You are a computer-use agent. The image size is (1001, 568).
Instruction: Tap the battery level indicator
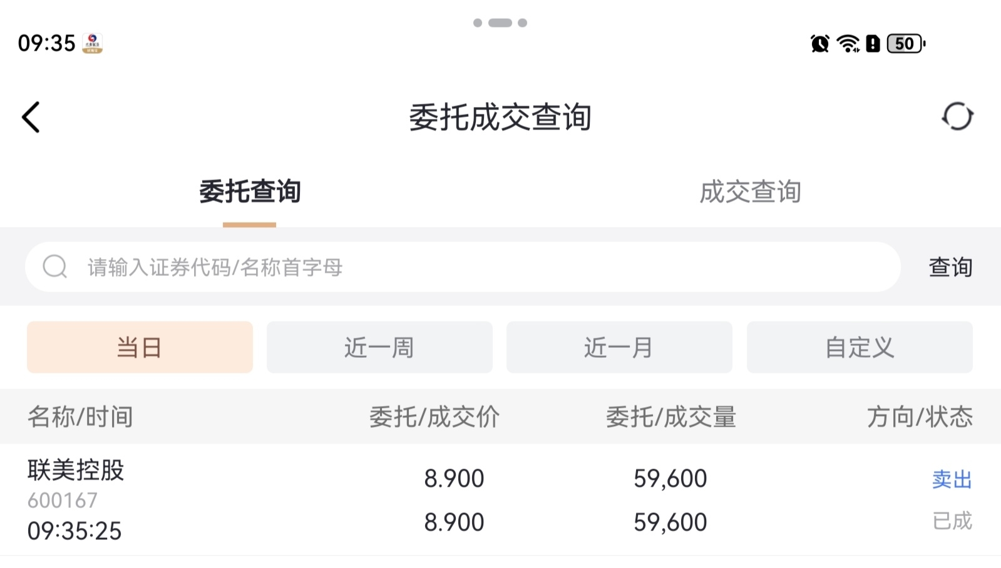tap(905, 44)
